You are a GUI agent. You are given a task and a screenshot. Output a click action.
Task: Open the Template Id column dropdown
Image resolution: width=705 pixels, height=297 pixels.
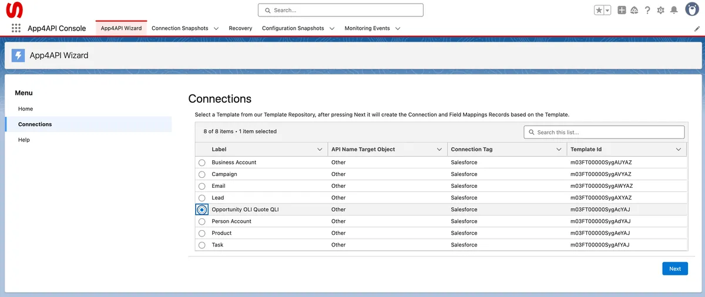click(x=679, y=150)
